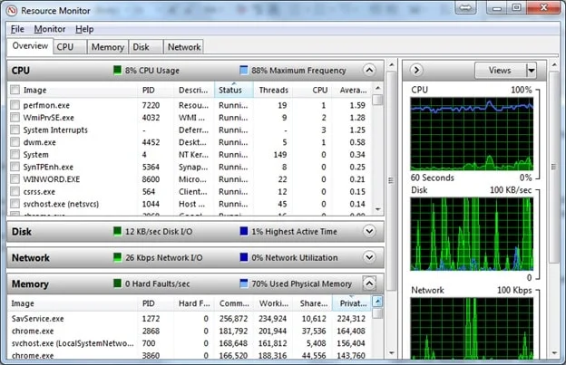Expand the Network section chevron

(369, 257)
